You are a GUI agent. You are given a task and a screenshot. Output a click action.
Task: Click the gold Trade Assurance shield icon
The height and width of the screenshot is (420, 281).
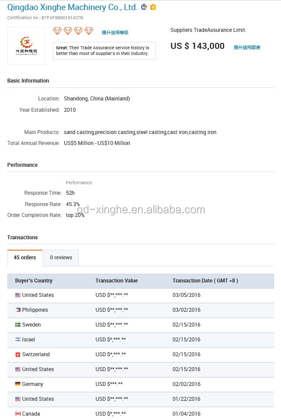coord(153,7)
